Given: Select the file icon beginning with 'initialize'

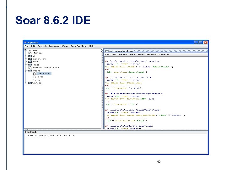Looking at the screenshot, I should (30, 68).
